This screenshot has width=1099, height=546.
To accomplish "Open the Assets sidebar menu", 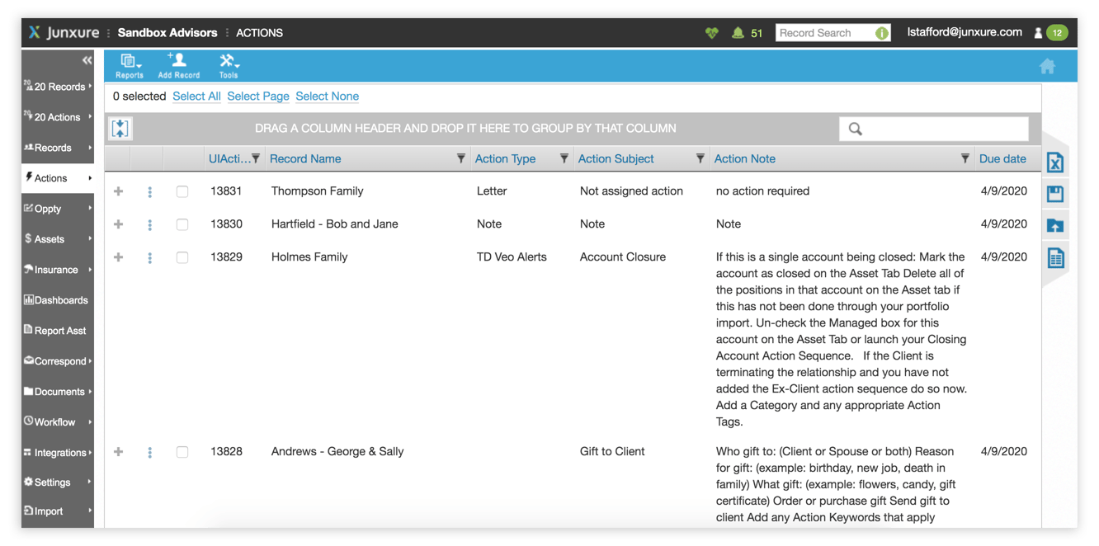I will coord(58,239).
